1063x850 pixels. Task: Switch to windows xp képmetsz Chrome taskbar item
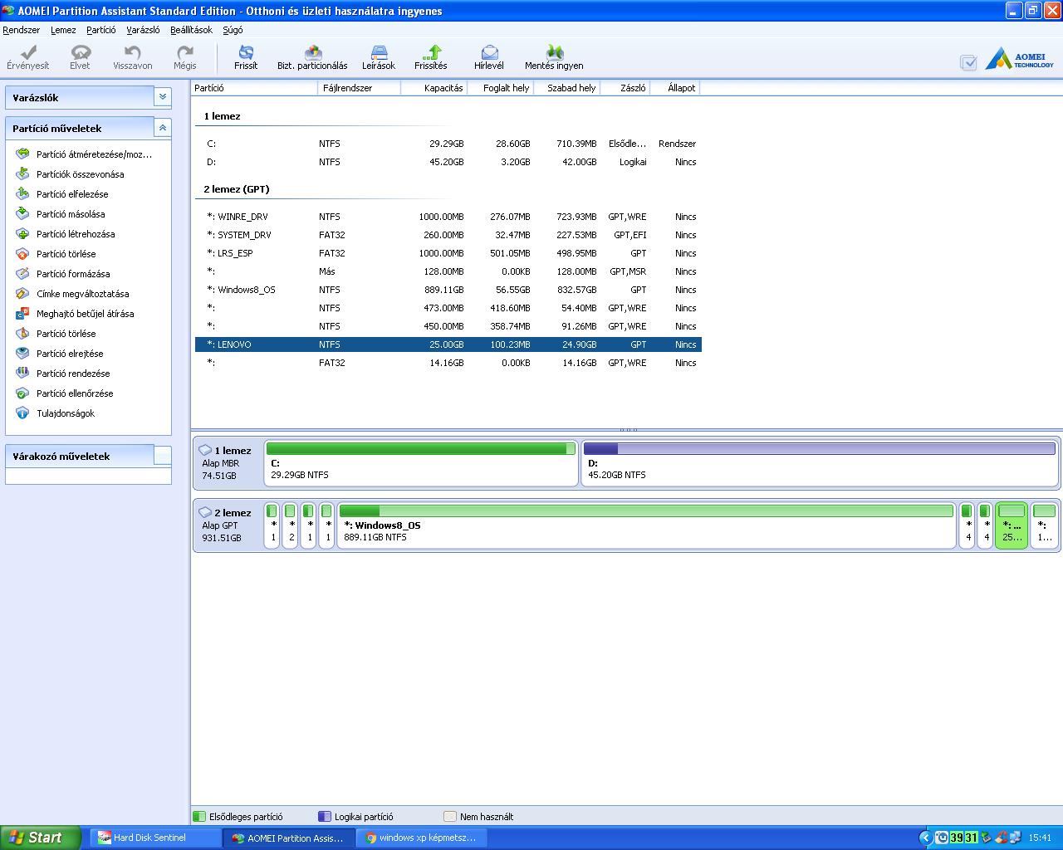click(422, 838)
